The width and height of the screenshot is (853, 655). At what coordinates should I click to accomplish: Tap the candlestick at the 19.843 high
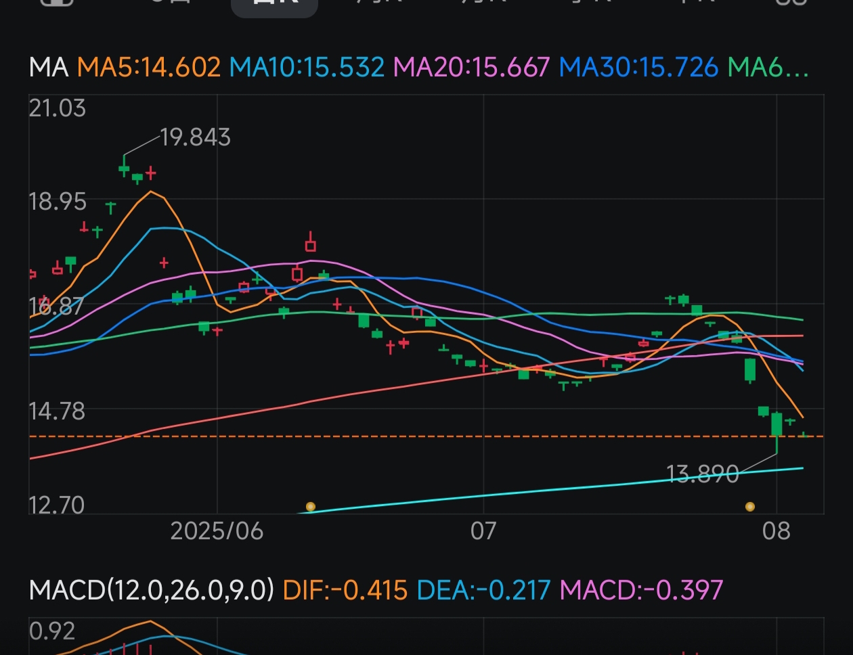tap(124, 166)
